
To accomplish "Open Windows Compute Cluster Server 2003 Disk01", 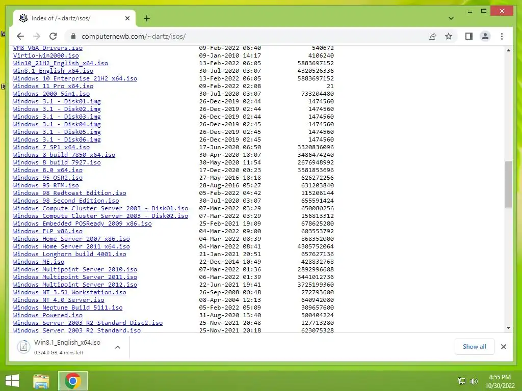I will 101,208.
